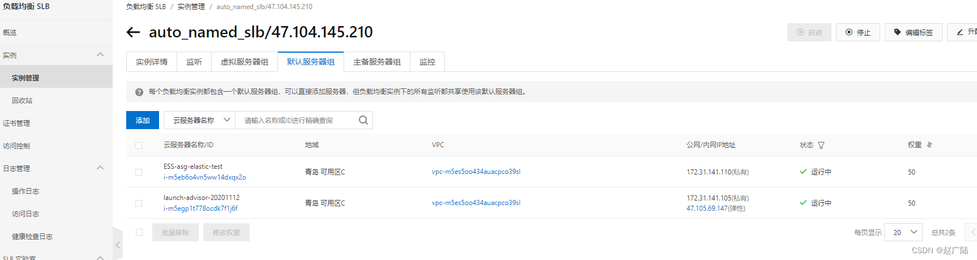The width and height of the screenshot is (977, 260).
Task: Open instance link i-m5eb6o4vn5ww14dxqx2o
Action: [x=205, y=177]
